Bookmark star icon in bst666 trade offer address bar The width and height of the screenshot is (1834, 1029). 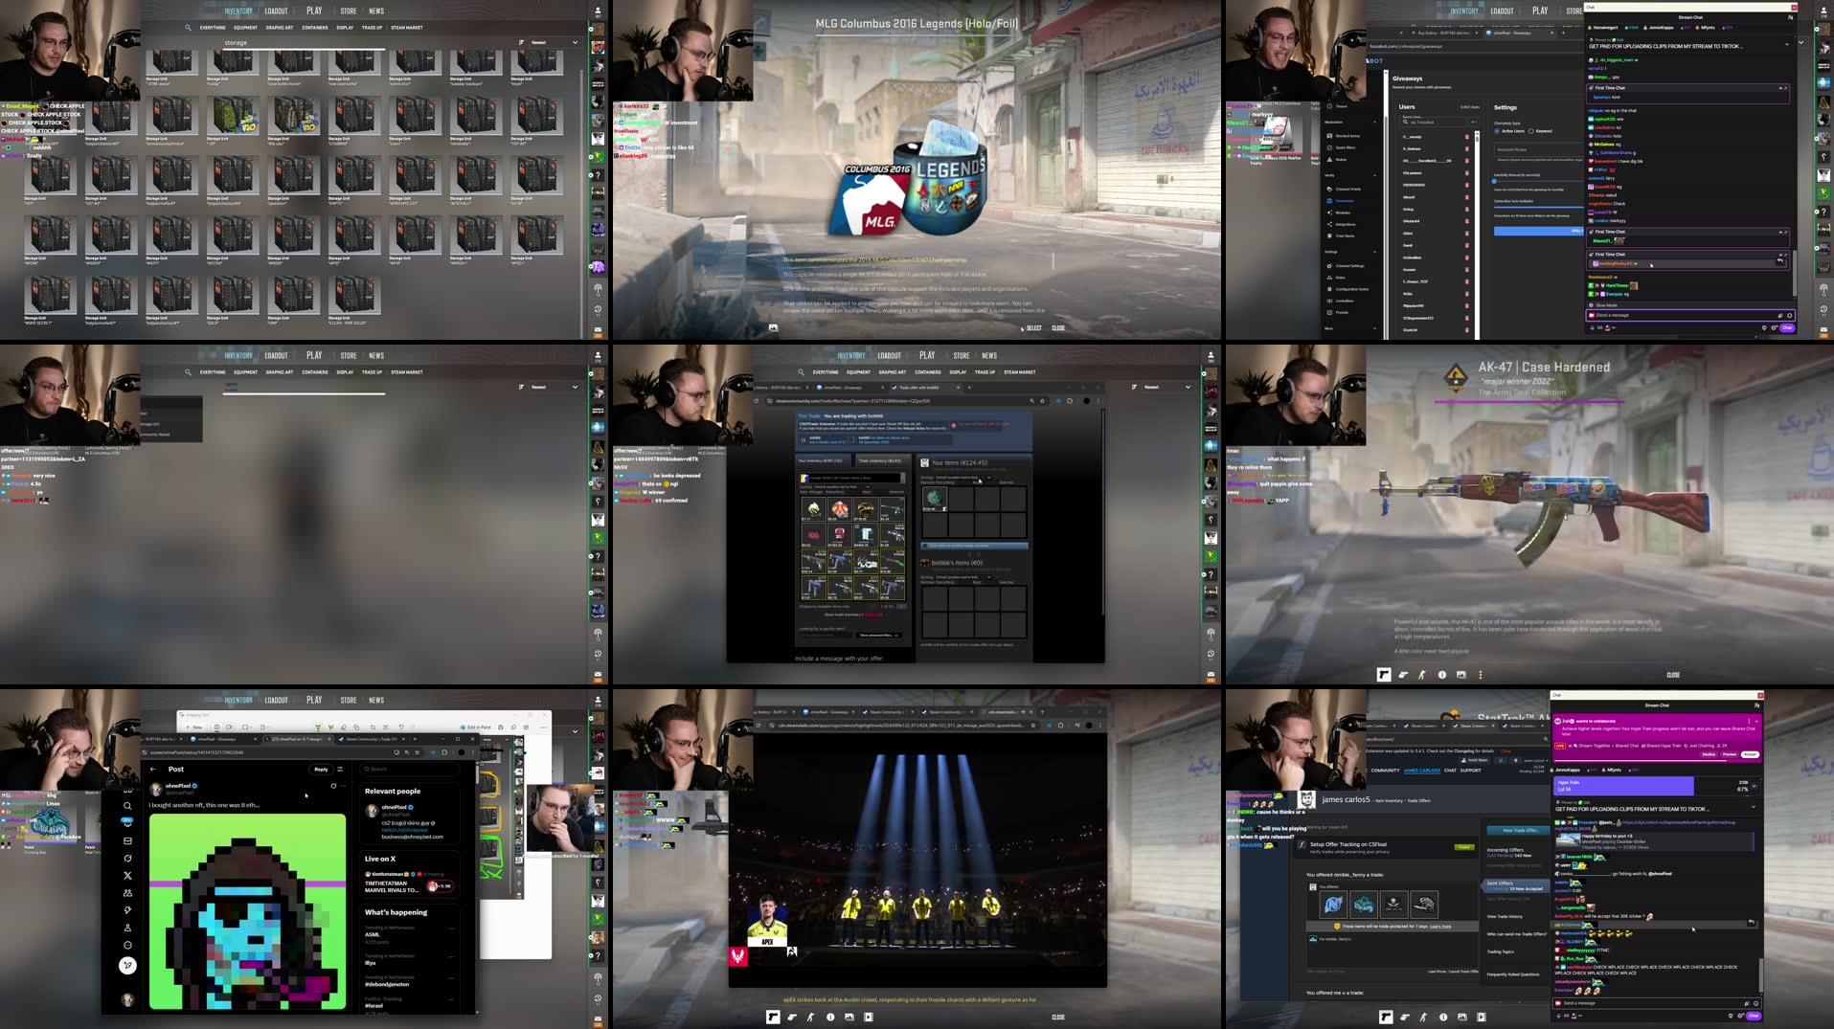click(x=1041, y=401)
